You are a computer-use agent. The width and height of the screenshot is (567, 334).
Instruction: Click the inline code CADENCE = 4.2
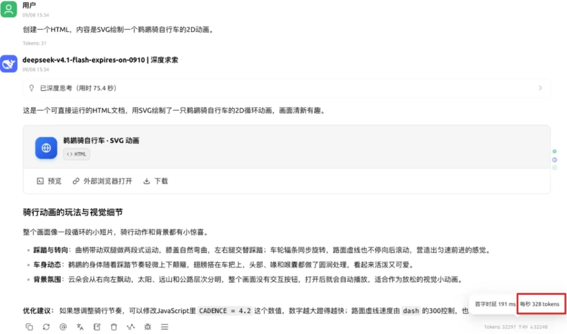pyautogui.click(x=225, y=311)
